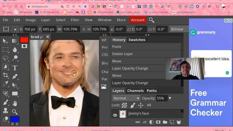Click the link layers icon
The image size is (233, 131).
click(x=138, y=122)
